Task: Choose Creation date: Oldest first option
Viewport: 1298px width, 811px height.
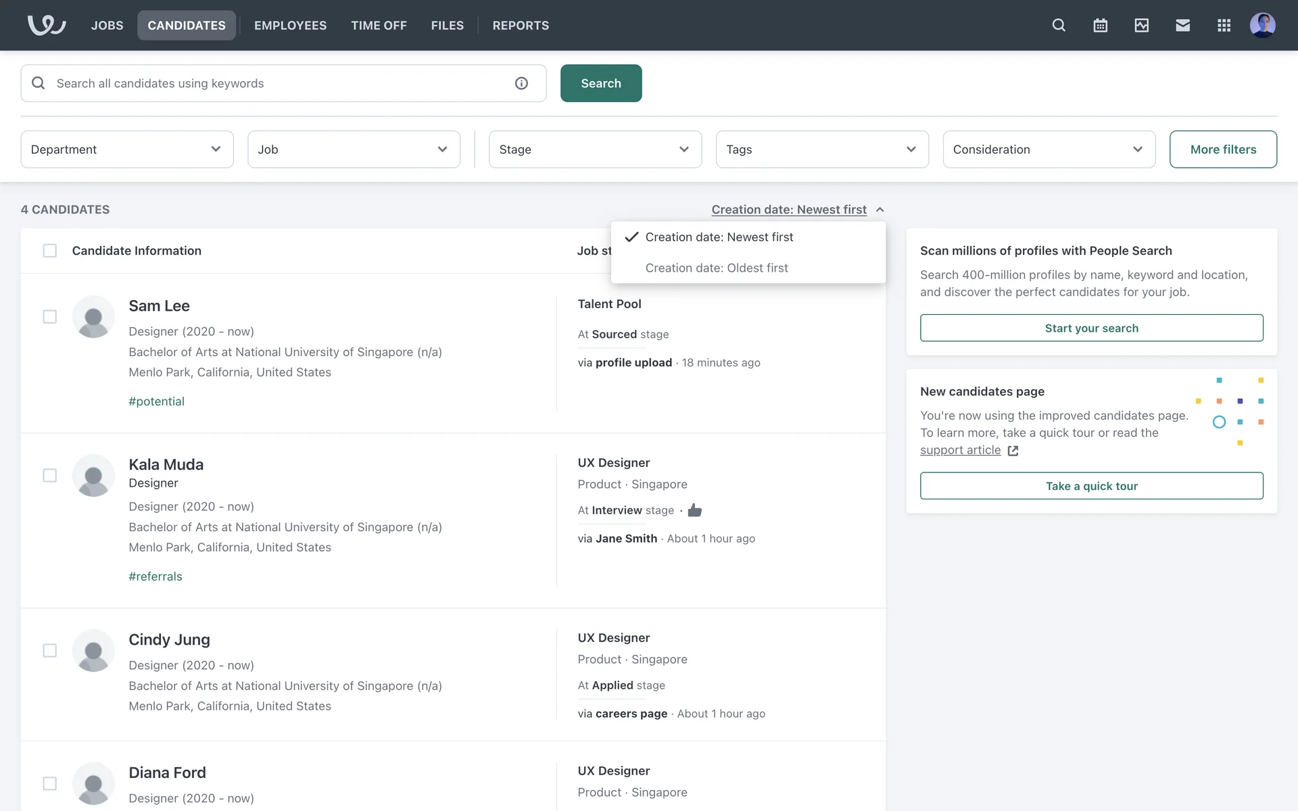Action: click(717, 268)
